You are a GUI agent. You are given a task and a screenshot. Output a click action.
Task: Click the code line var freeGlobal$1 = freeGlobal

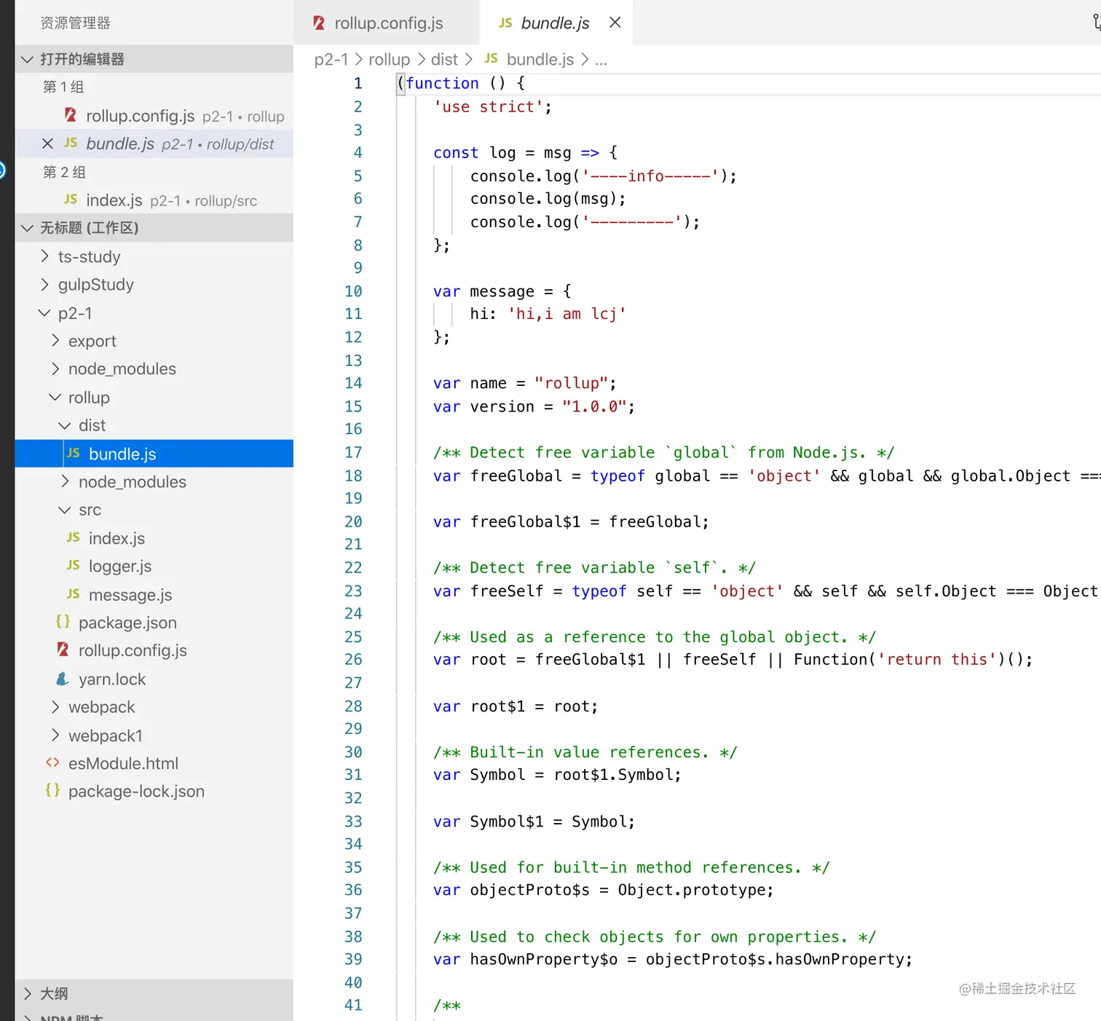[571, 521]
